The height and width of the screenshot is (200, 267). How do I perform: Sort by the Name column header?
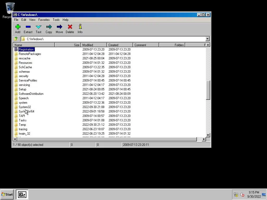point(34,45)
